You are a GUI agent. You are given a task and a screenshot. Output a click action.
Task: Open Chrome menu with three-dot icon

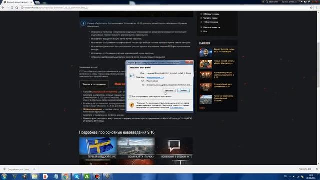(317, 8)
